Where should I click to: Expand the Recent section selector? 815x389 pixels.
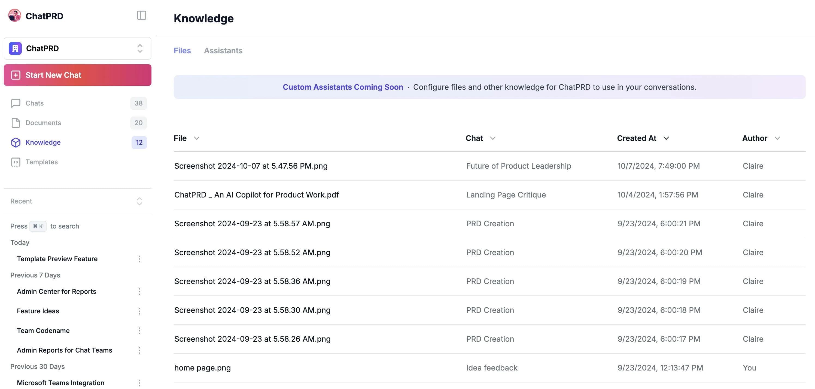tap(139, 201)
